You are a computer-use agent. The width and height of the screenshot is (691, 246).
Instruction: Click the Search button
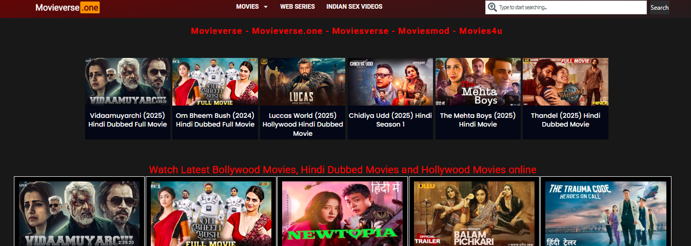tap(659, 7)
